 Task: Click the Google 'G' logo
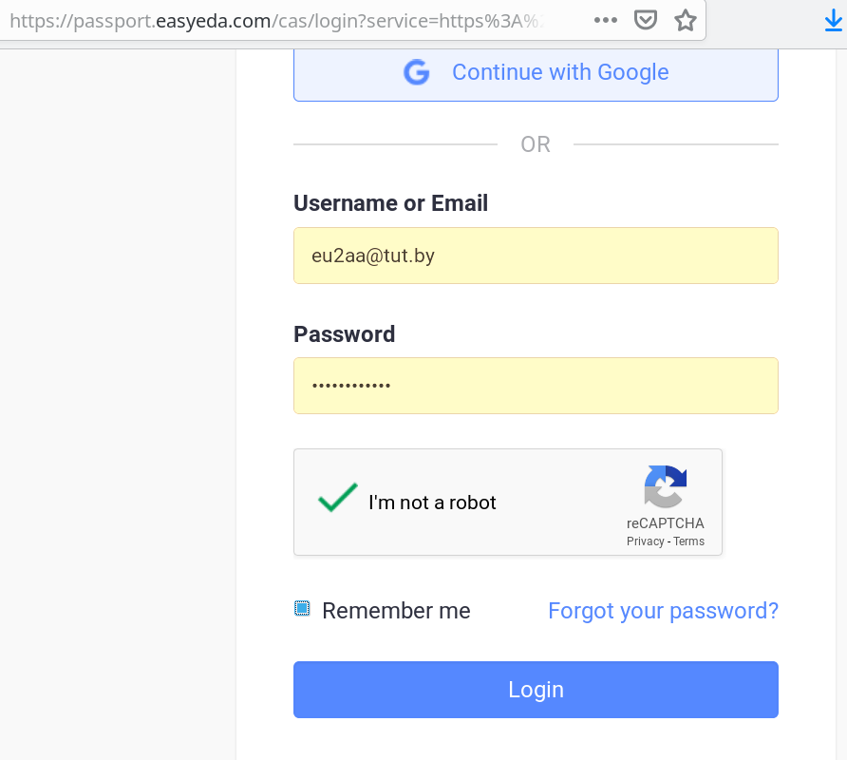417,72
